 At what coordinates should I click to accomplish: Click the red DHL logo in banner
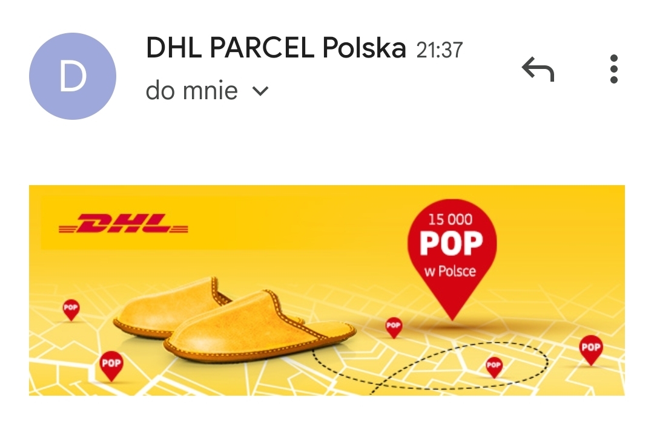(124, 223)
